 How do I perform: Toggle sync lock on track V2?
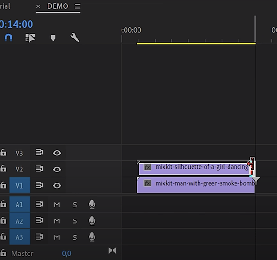pos(40,169)
